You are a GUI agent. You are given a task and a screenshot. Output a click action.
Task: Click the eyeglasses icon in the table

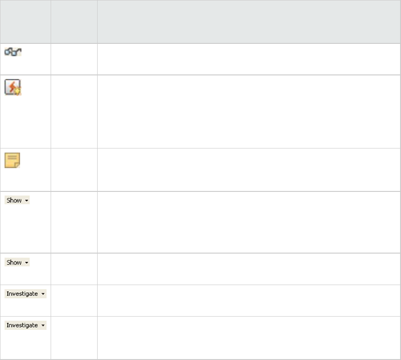(13, 52)
